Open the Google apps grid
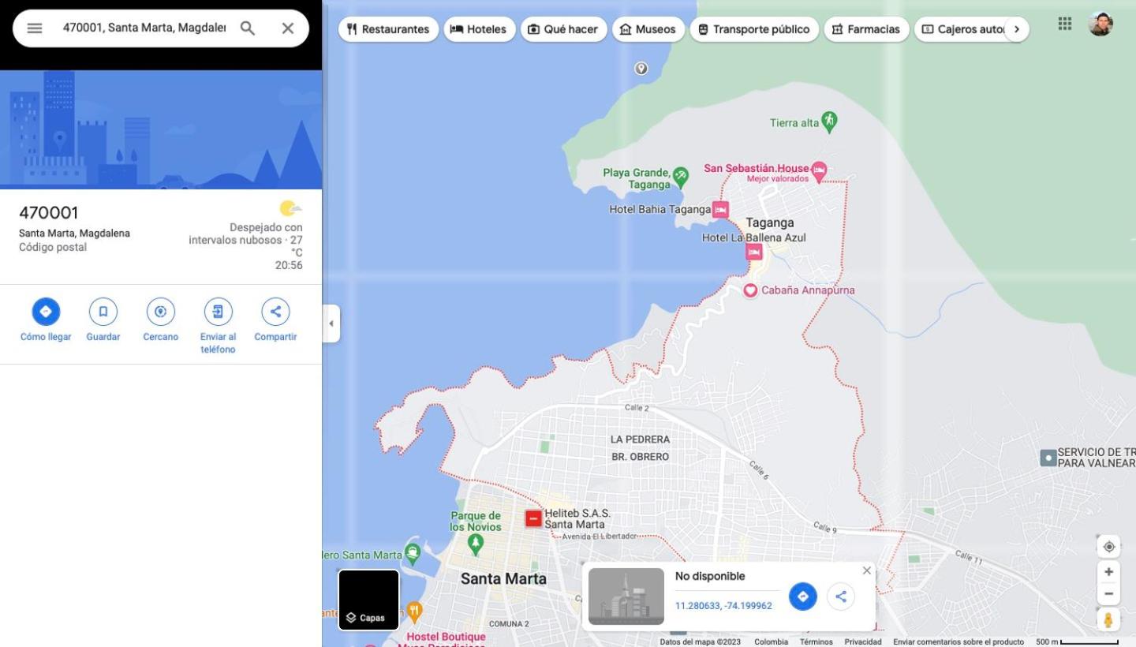The width and height of the screenshot is (1136, 647). click(1065, 24)
